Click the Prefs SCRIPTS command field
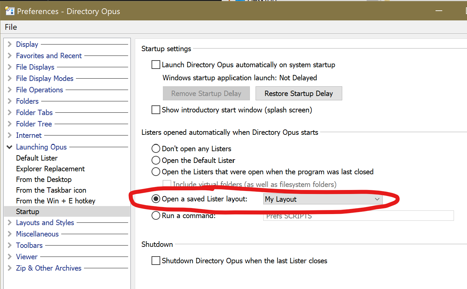467x289 pixels. click(x=358, y=216)
